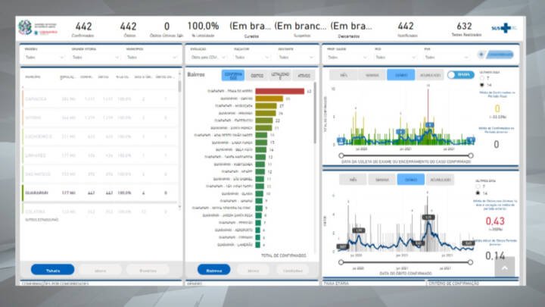Open the Região dropdown set to Todos
This screenshot has height=307, width=545.
point(45,57)
